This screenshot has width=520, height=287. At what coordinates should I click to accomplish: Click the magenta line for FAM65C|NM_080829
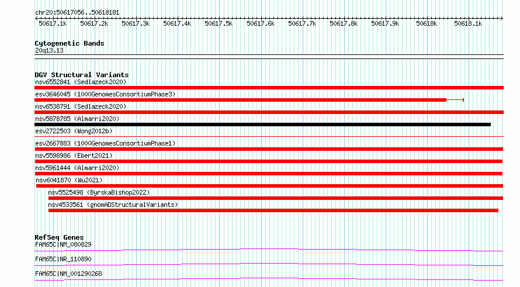(269, 250)
